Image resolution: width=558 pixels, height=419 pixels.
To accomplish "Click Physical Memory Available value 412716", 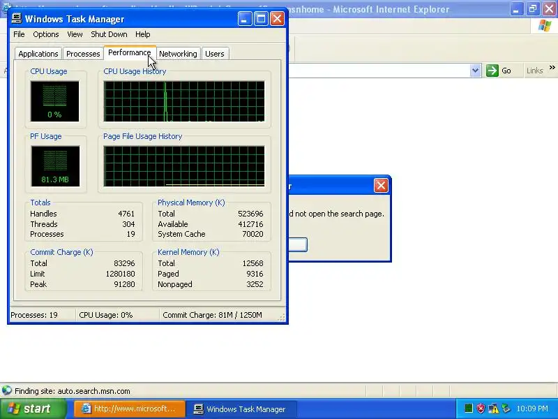I will point(250,224).
